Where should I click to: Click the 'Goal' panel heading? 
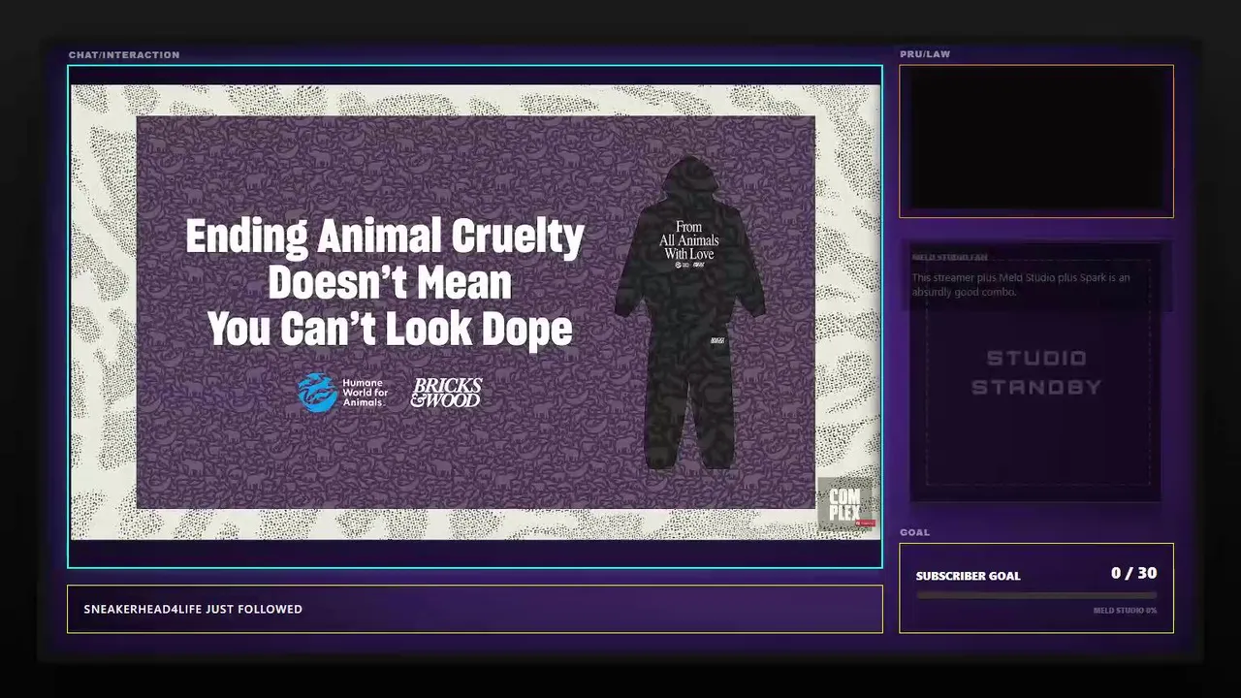tap(914, 532)
